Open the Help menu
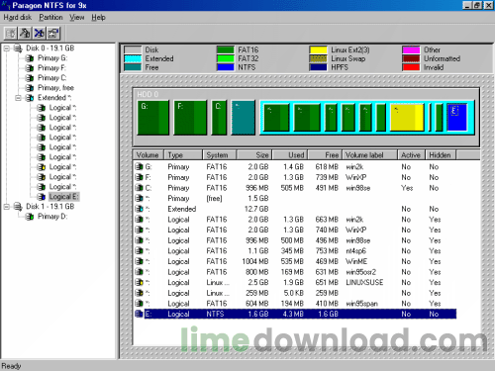 click(x=98, y=18)
